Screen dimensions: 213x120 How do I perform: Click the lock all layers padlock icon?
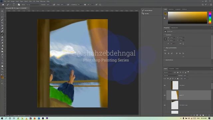178,79
